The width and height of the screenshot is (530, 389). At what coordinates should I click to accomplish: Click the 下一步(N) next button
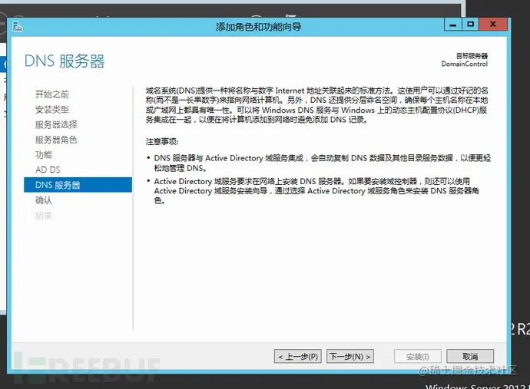pyautogui.click(x=350, y=356)
